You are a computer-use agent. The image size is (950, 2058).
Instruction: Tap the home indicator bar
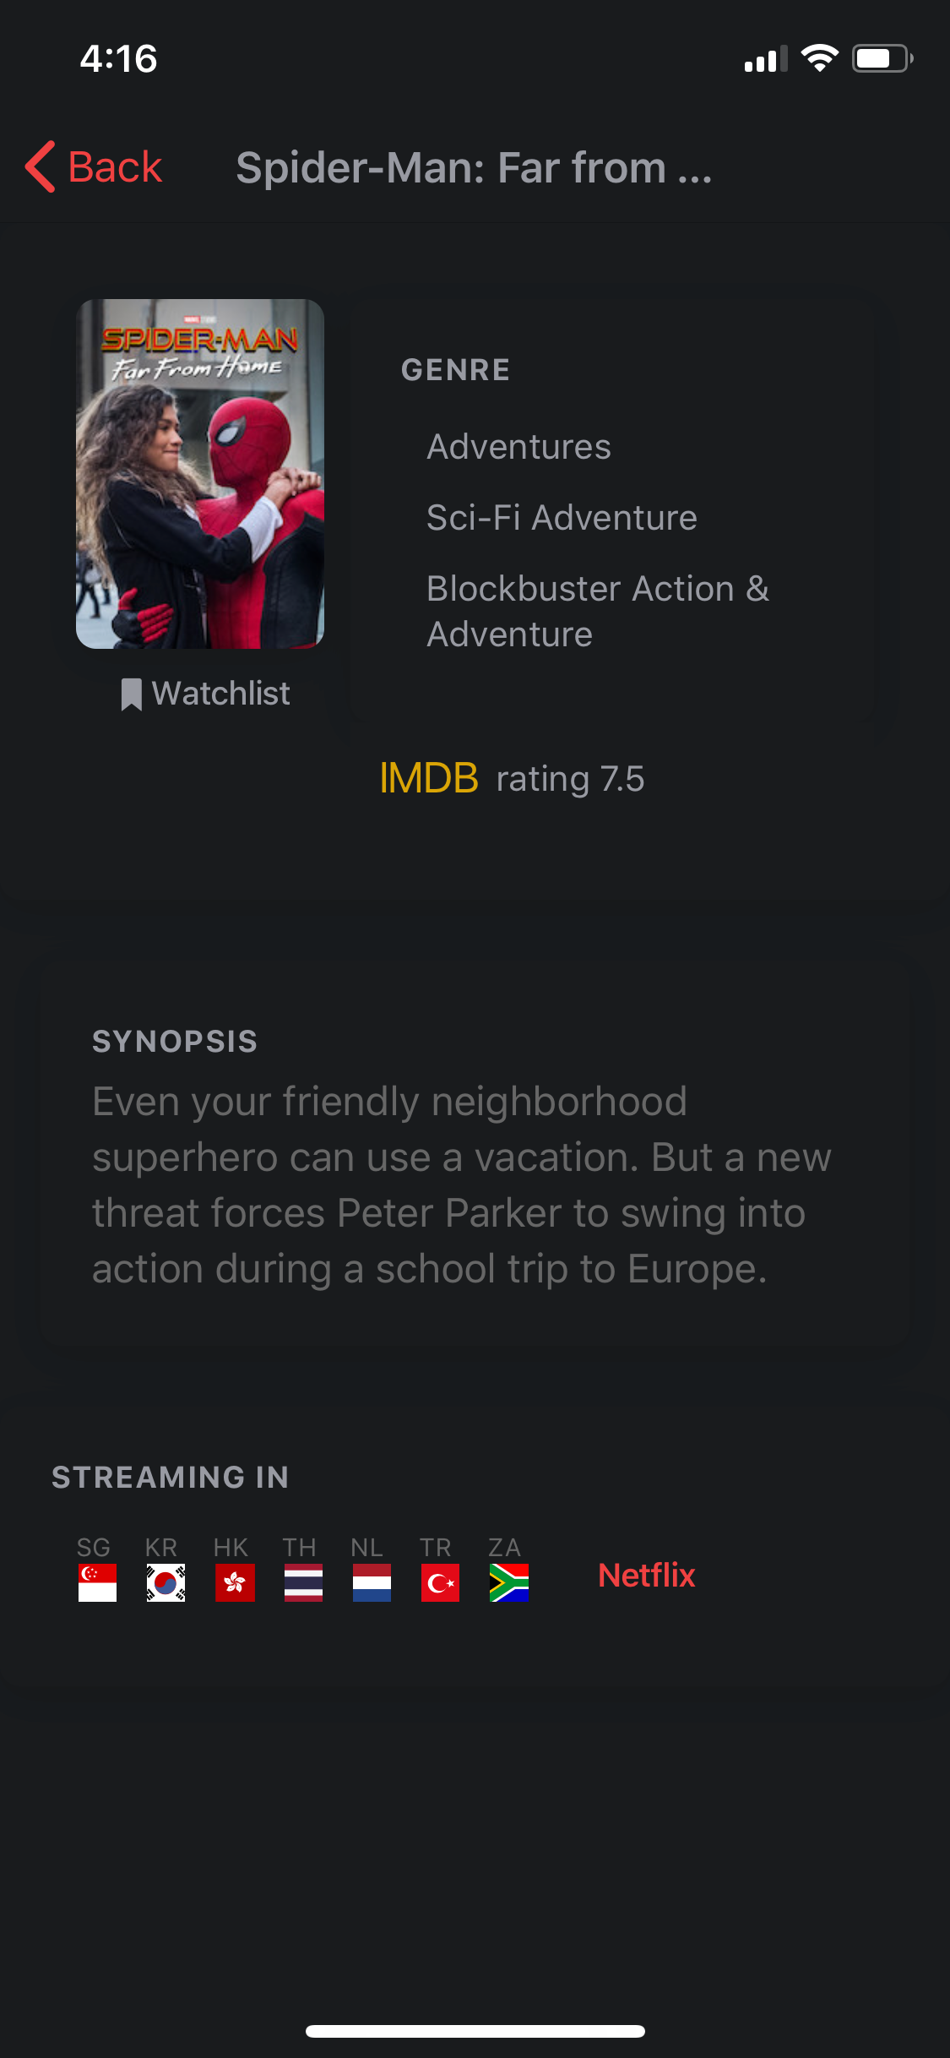click(475, 2031)
